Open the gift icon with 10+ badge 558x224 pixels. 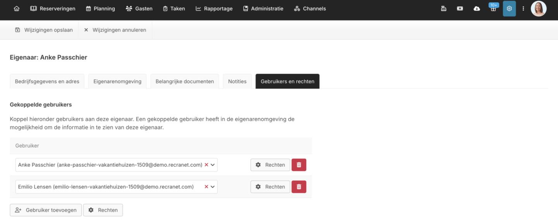click(493, 8)
